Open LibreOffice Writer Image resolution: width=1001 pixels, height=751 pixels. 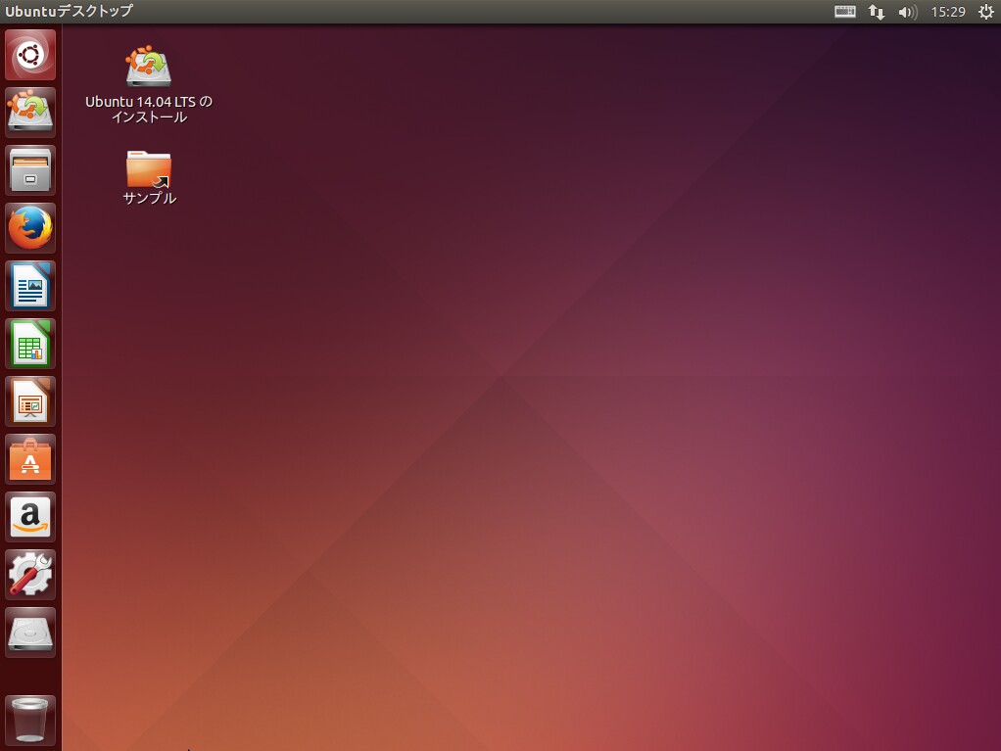30,286
